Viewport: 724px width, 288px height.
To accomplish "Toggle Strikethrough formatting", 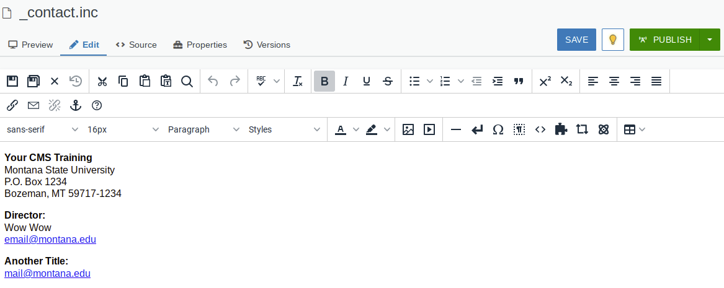I will pyautogui.click(x=388, y=81).
